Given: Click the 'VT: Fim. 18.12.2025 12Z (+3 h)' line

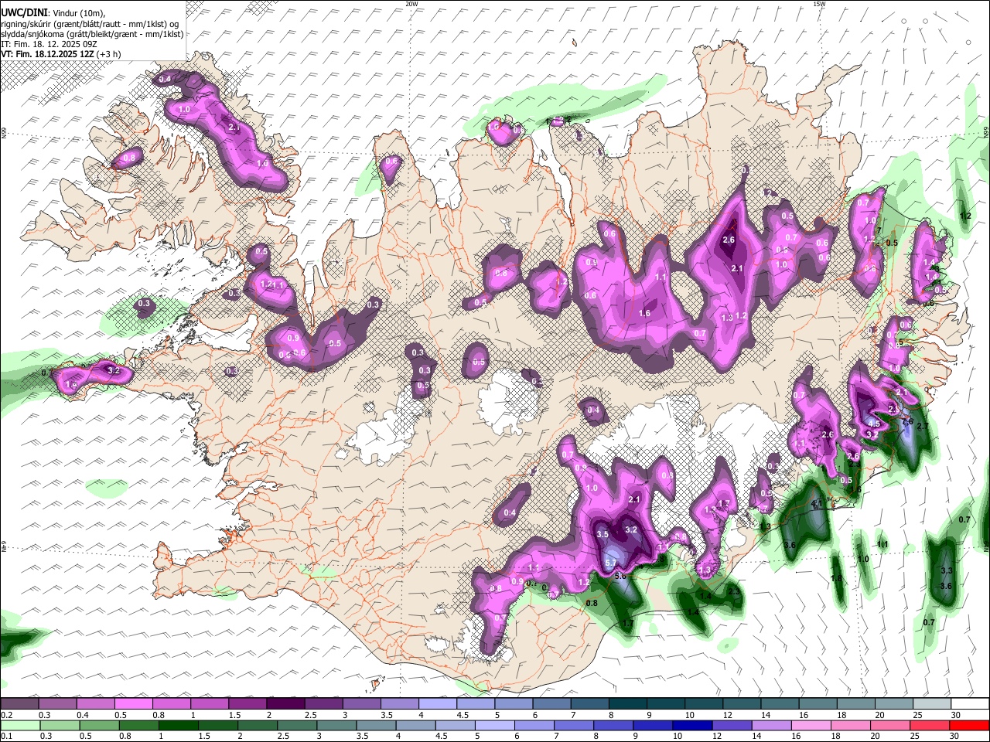Looking at the screenshot, I should pyautogui.click(x=60, y=54).
